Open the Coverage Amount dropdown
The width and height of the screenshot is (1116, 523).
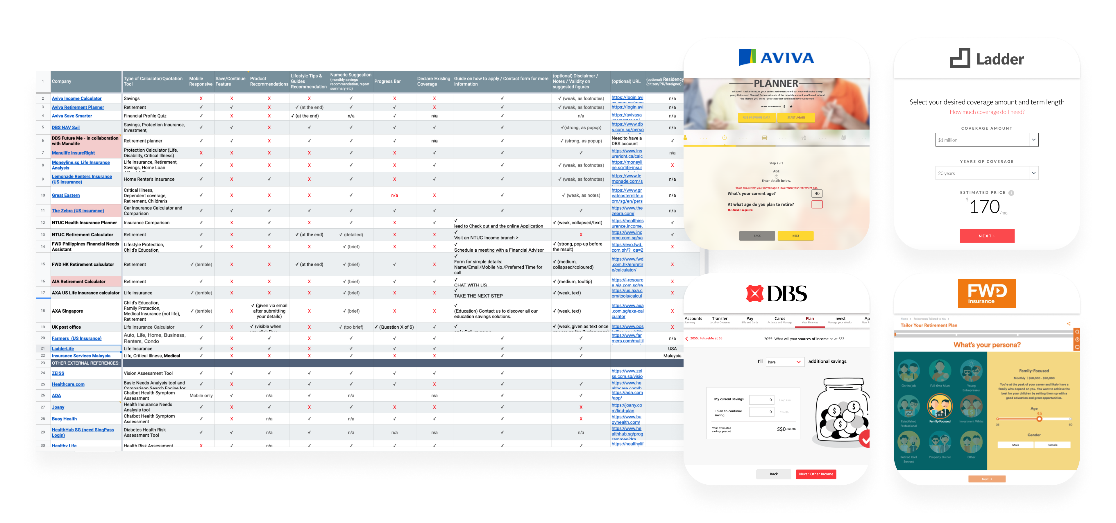(986, 140)
